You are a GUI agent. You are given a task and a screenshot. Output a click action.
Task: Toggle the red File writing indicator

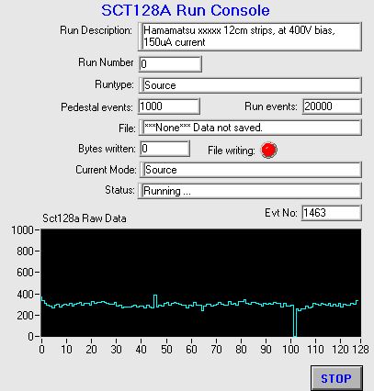[269, 151]
